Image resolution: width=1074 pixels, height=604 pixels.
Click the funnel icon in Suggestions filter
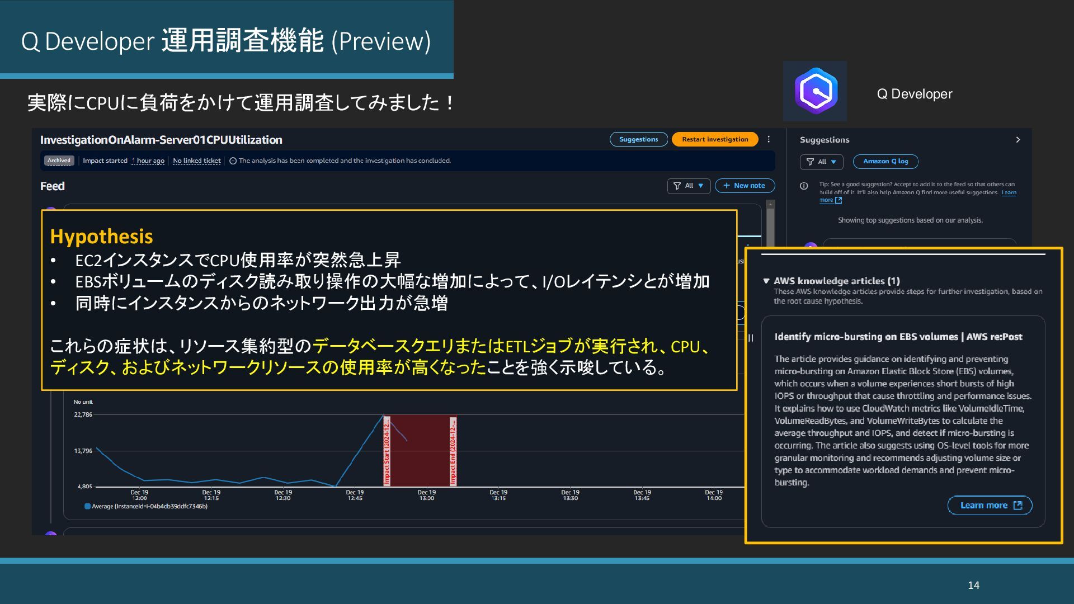click(810, 162)
